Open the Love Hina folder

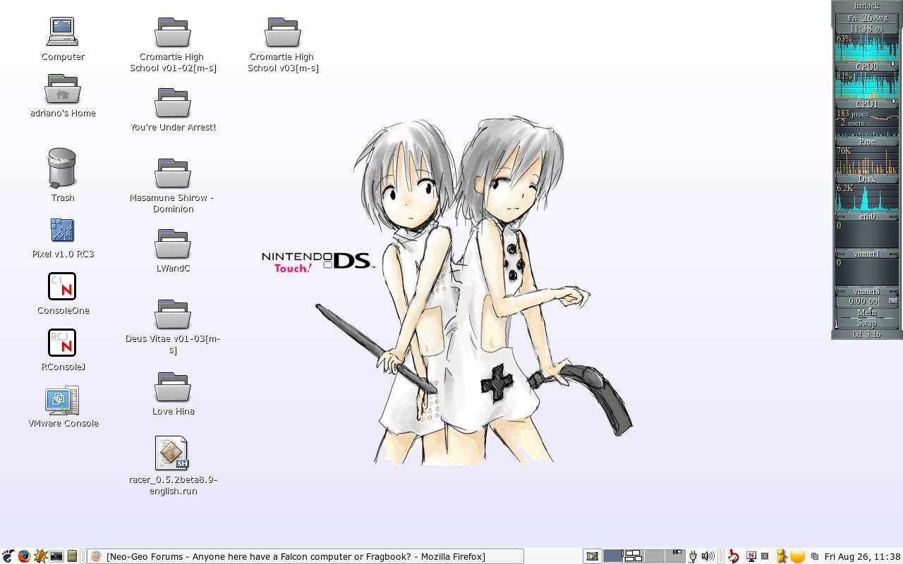pyautogui.click(x=173, y=387)
